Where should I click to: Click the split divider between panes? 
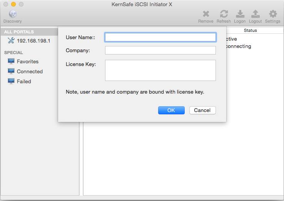81,158
